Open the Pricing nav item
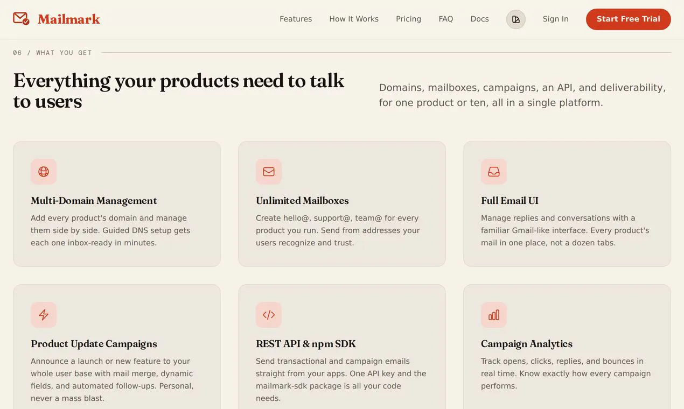 pos(409,19)
